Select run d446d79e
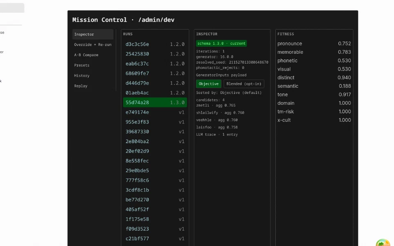This screenshot has height=246, width=394. tap(155, 83)
